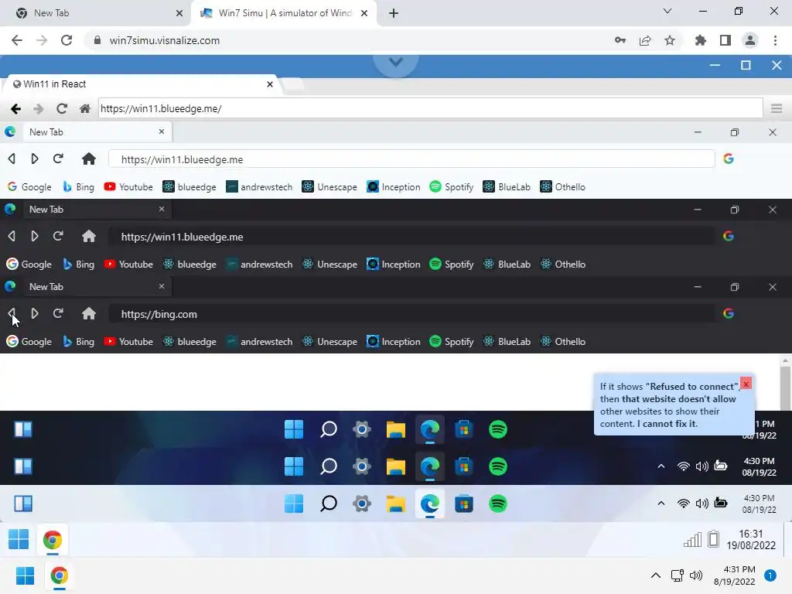Click forward triangle in bing.com Edge window
Screen dimensions: 792x594
(34, 314)
